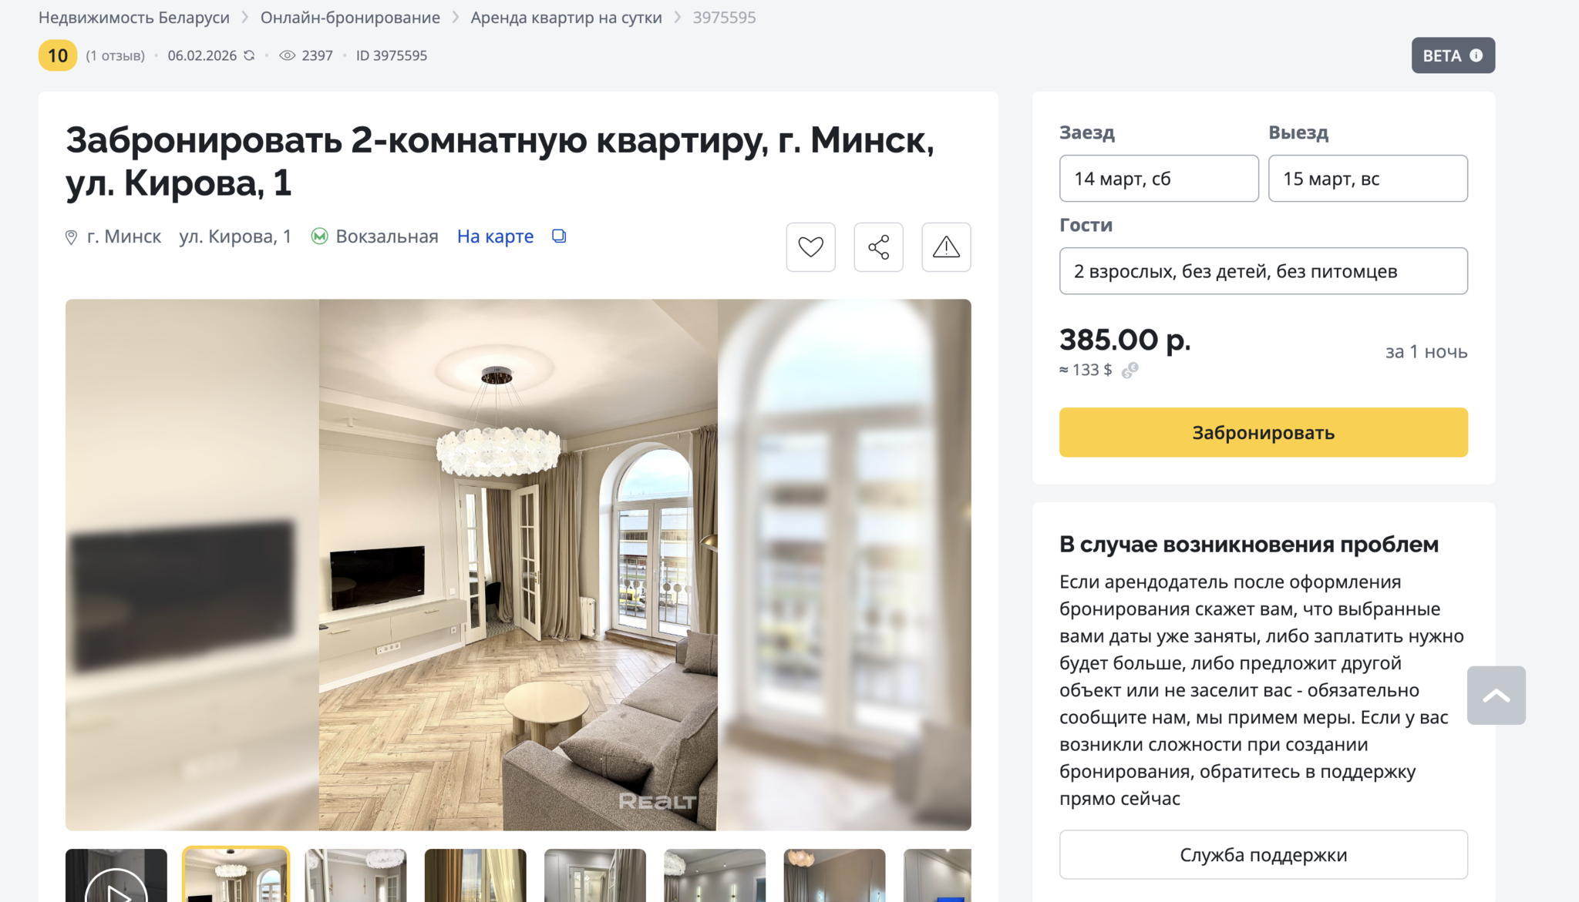Contact Служба поддержки button
This screenshot has width=1579, height=902.
pyautogui.click(x=1263, y=854)
